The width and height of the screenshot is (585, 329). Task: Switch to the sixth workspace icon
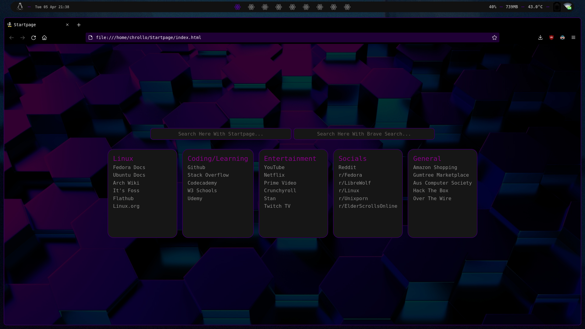pos(306,7)
